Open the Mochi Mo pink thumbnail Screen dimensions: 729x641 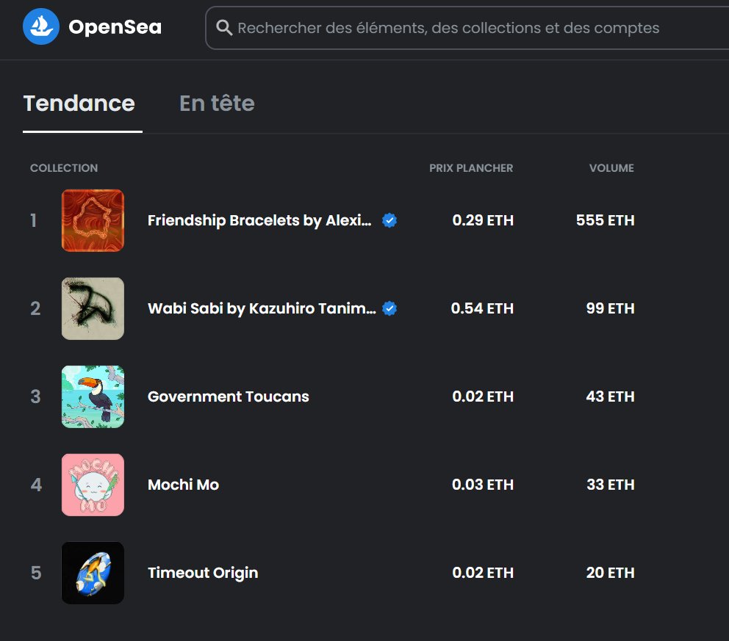pos(93,485)
